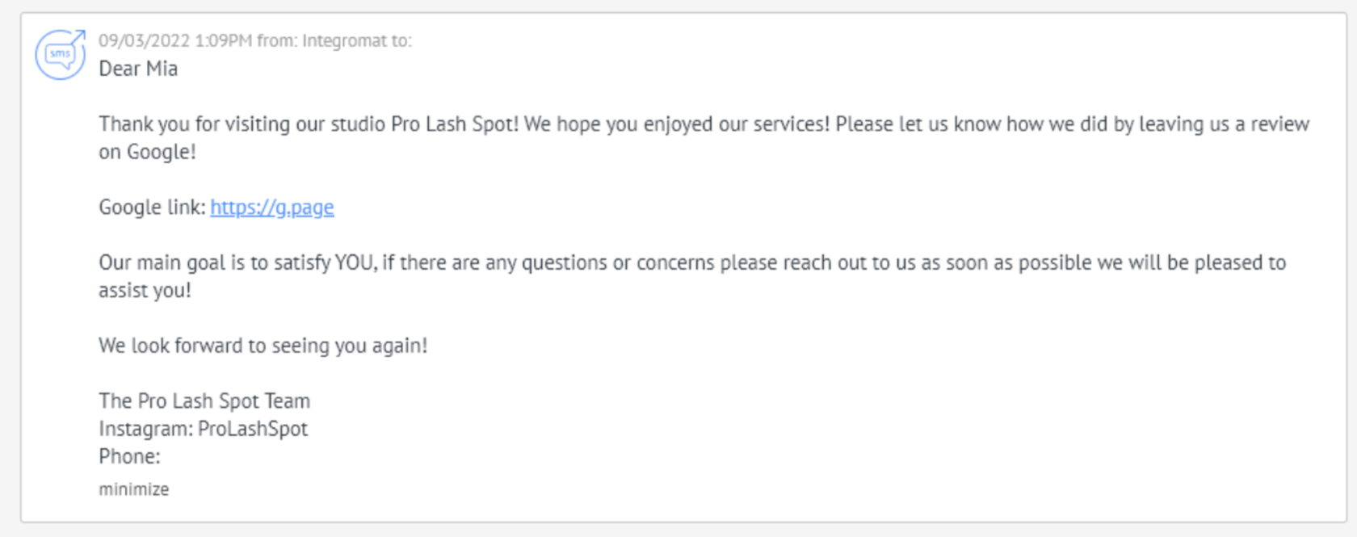The height and width of the screenshot is (537, 1357).
Task: Click the 'Instagram: ProLashSpot' line
Action: tap(203, 429)
